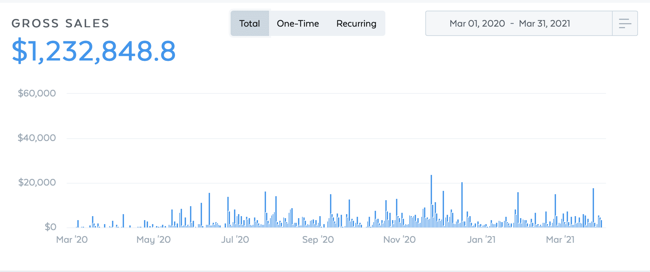Show Recurring sales view
The height and width of the screenshot is (272, 650).
(x=356, y=24)
